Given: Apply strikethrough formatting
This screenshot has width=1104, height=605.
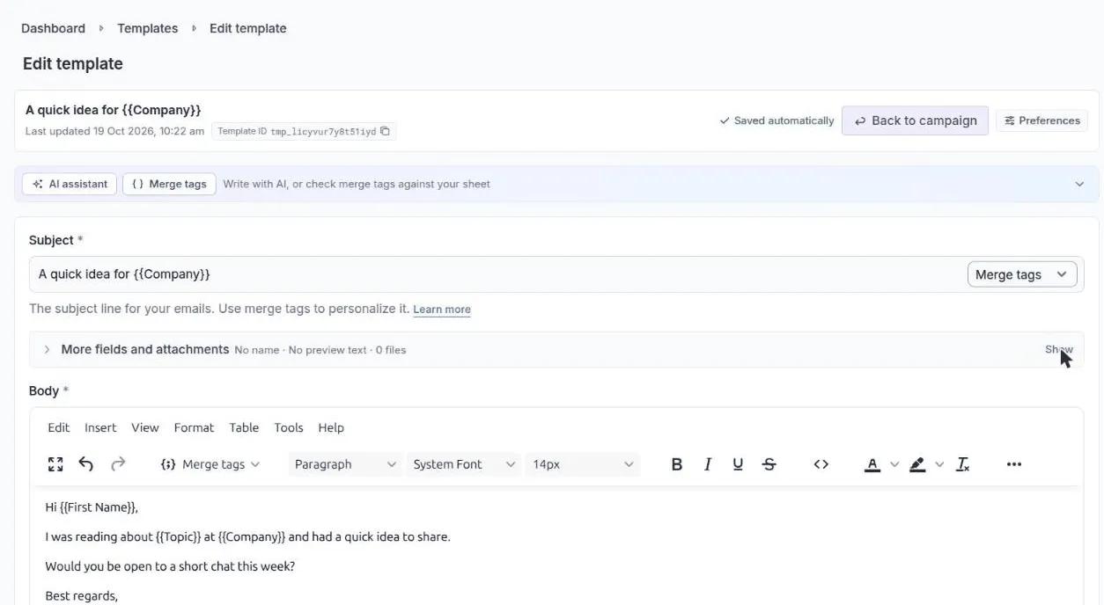Looking at the screenshot, I should [x=769, y=464].
